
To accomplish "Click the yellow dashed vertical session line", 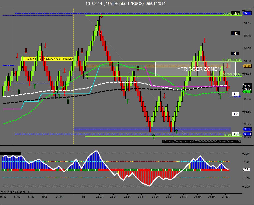I will tap(73, 76).
